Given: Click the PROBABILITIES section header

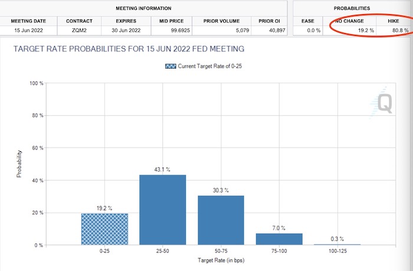Looking at the screenshot, I should point(352,8).
